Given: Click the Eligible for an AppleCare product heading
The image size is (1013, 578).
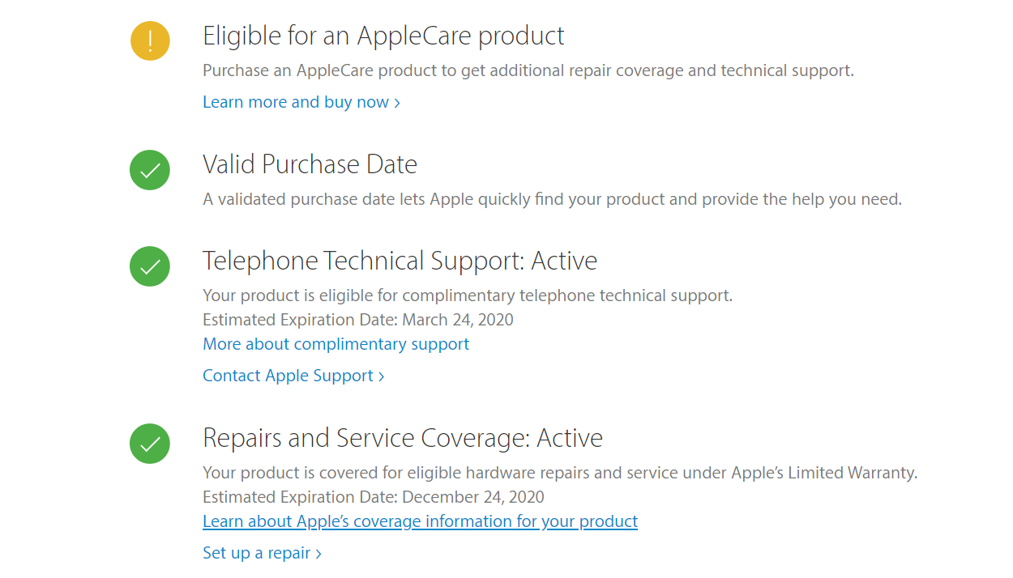Looking at the screenshot, I should click(383, 36).
